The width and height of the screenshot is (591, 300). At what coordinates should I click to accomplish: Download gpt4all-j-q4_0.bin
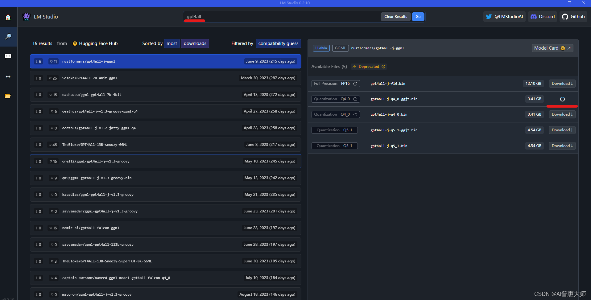point(562,114)
